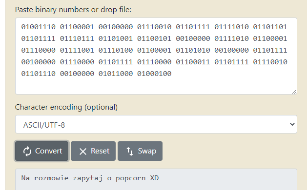Click the up-down arrows Swap icon

pyautogui.click(x=130, y=152)
